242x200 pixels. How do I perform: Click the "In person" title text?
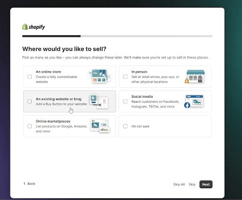139,72
